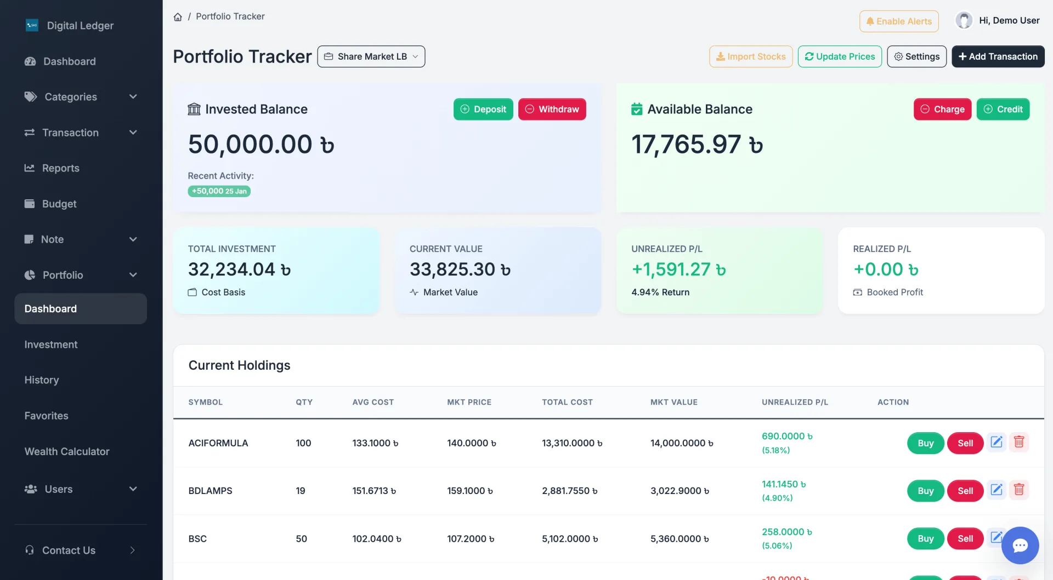Click the +50,000 25 Jan activity badge
Viewport: 1053px width, 580px height.
219,191
